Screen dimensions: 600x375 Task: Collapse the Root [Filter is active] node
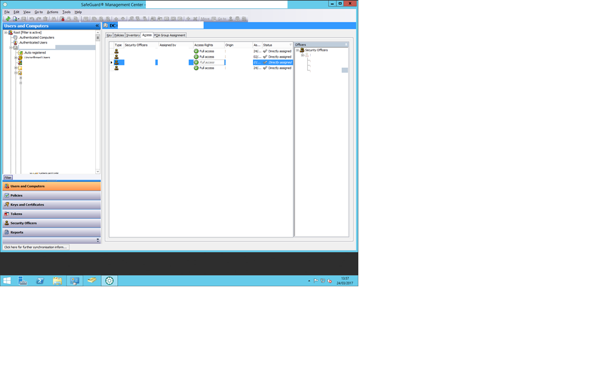pos(6,33)
